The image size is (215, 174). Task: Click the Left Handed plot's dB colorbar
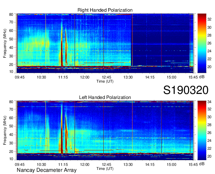[x=202, y=130]
